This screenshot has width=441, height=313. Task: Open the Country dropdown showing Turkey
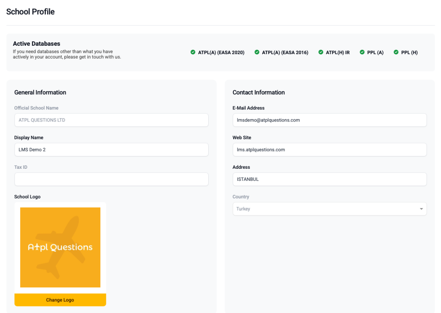330,209
